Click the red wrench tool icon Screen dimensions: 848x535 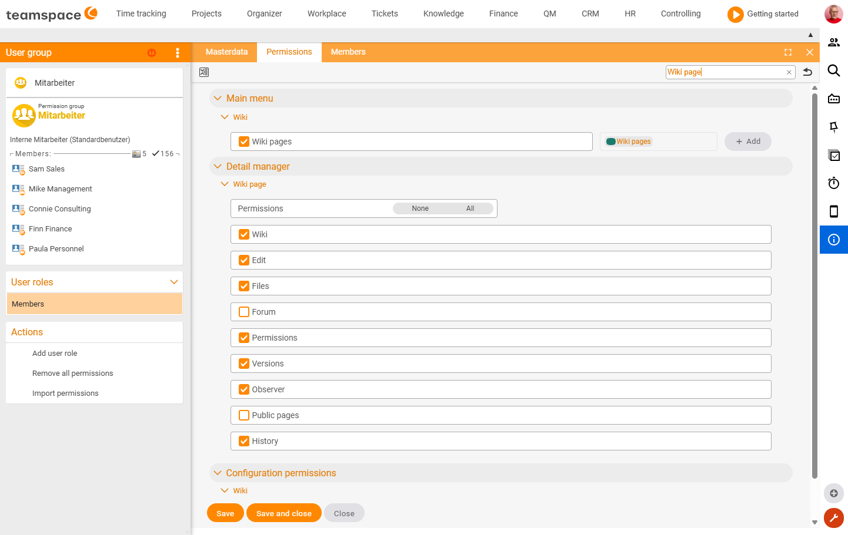click(834, 518)
